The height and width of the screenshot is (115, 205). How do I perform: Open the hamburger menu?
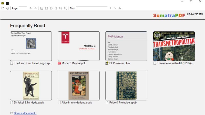click(x=7, y=3)
